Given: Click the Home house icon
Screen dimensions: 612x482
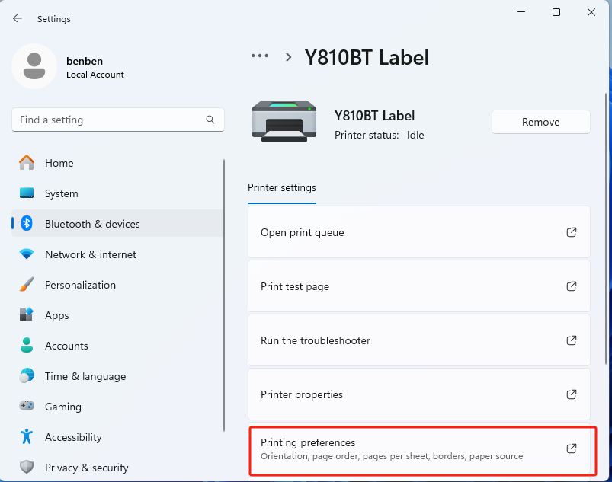Looking at the screenshot, I should tap(27, 163).
